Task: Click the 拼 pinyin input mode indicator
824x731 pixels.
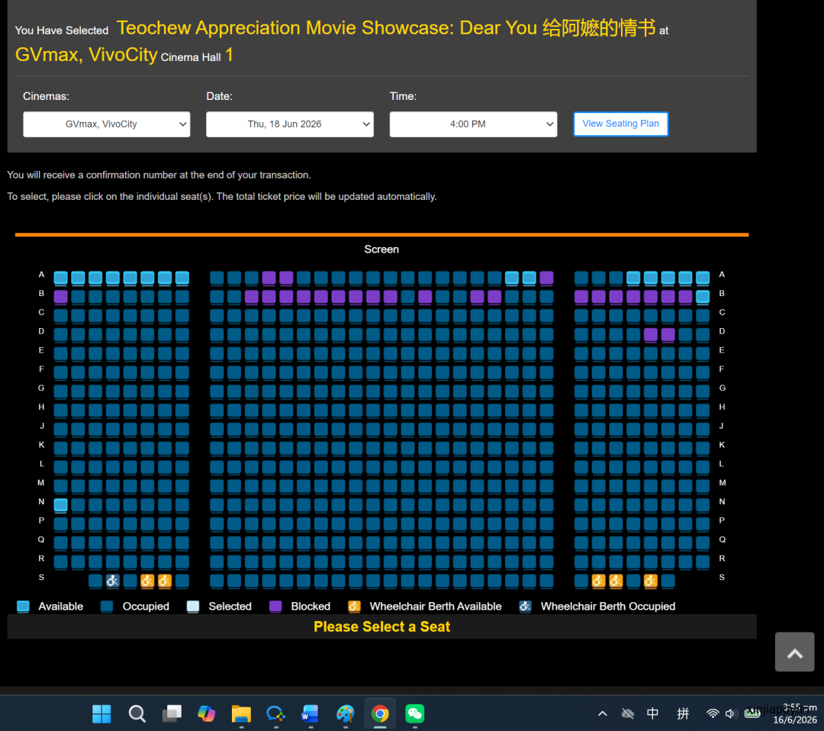Action: [683, 713]
